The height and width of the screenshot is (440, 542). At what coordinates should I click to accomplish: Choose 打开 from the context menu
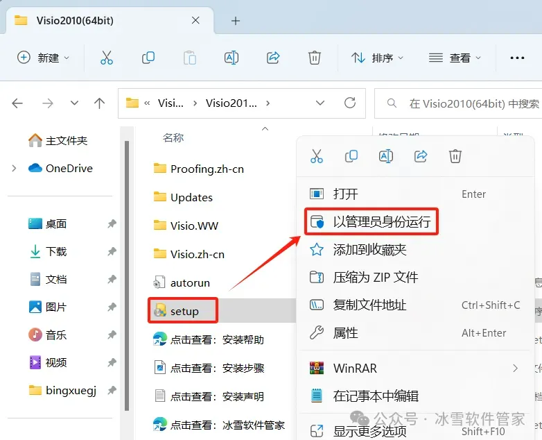pyautogui.click(x=415, y=194)
